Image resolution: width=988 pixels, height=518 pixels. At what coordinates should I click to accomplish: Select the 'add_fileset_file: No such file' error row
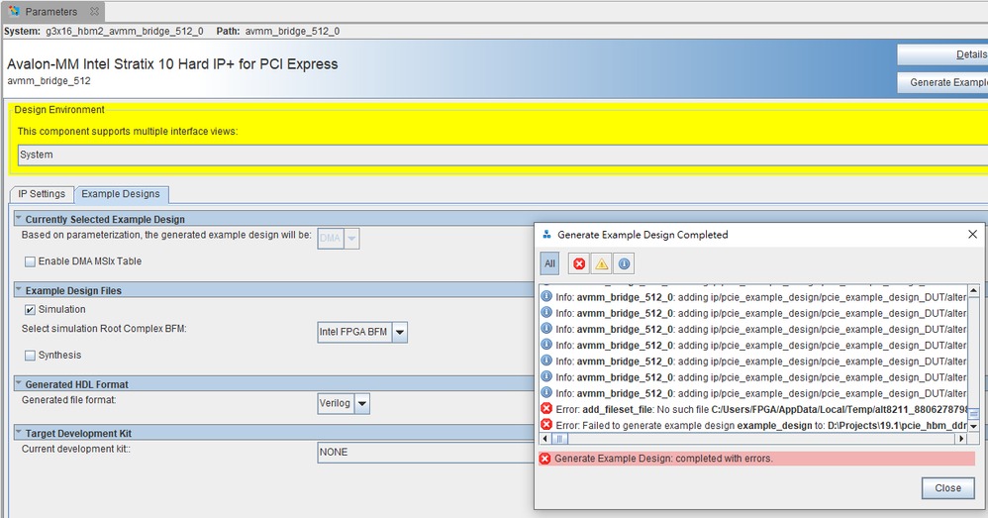point(753,410)
